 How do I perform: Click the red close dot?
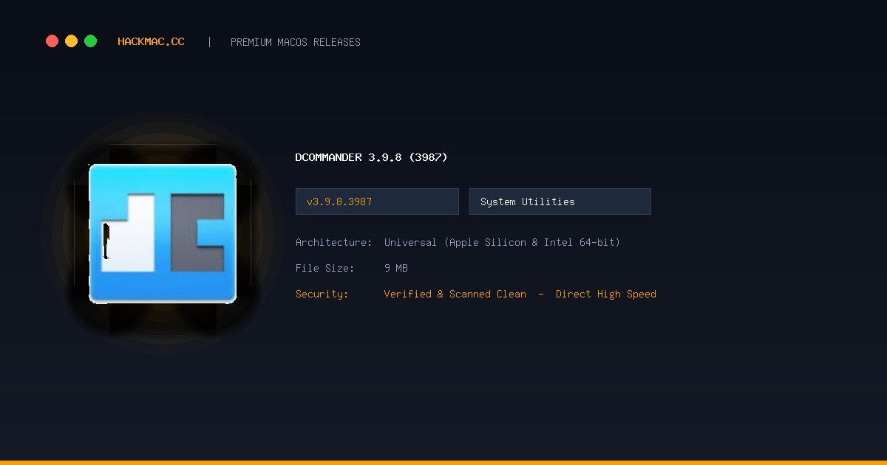click(x=52, y=41)
